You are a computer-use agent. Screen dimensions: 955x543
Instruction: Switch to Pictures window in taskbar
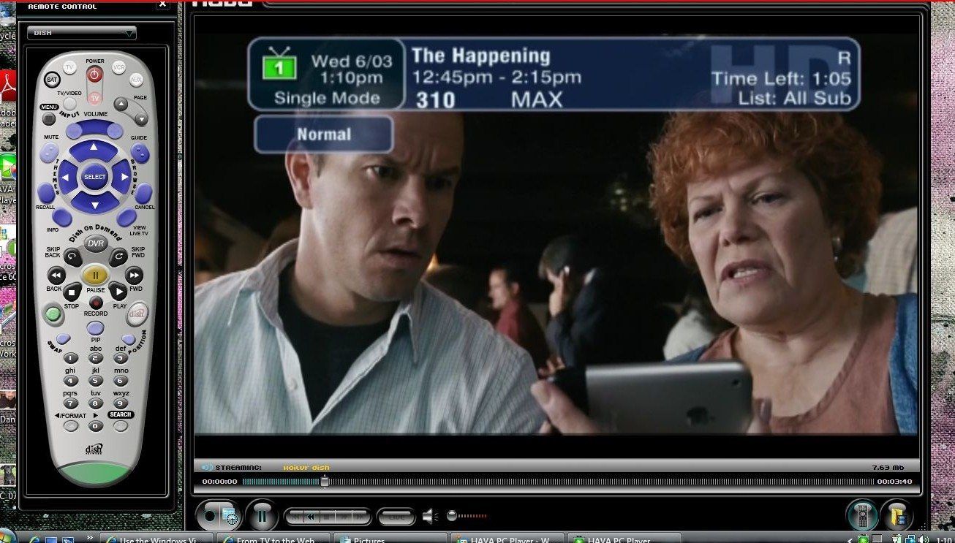390,539
